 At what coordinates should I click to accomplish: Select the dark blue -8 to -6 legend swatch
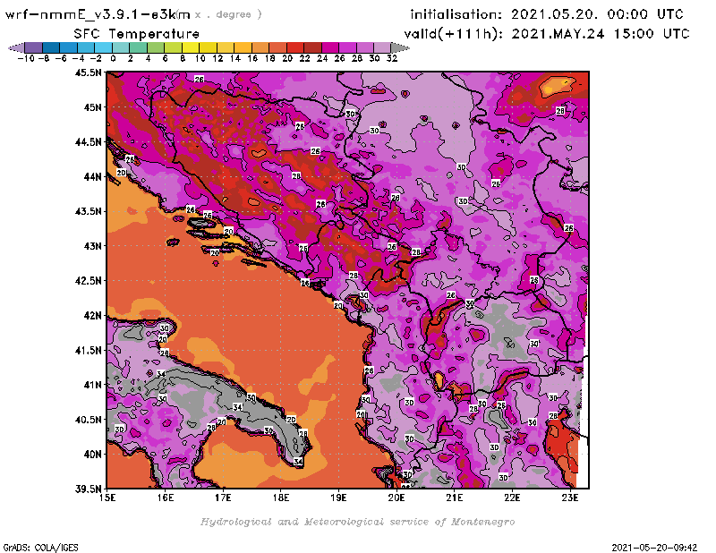click(51, 47)
